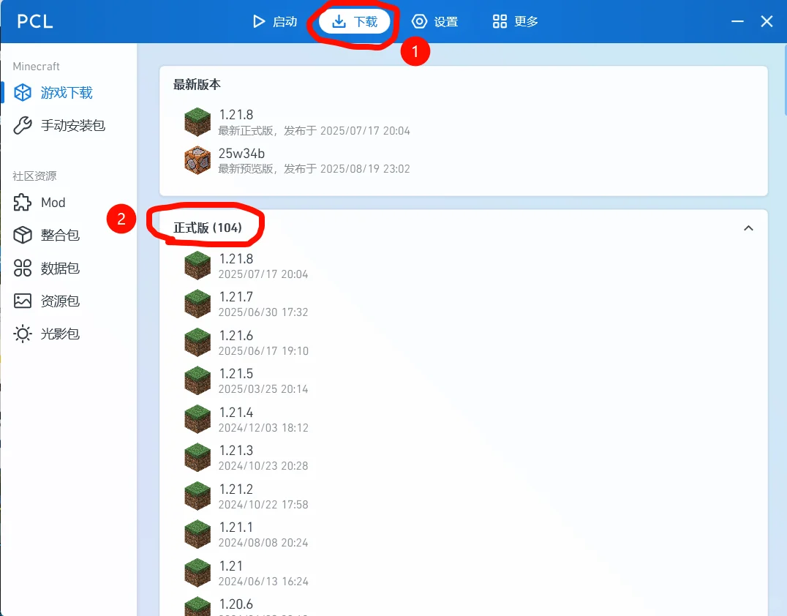Image resolution: width=787 pixels, height=616 pixels.
Task: Choose version 1.21.5 from the list
Action: 464,381
